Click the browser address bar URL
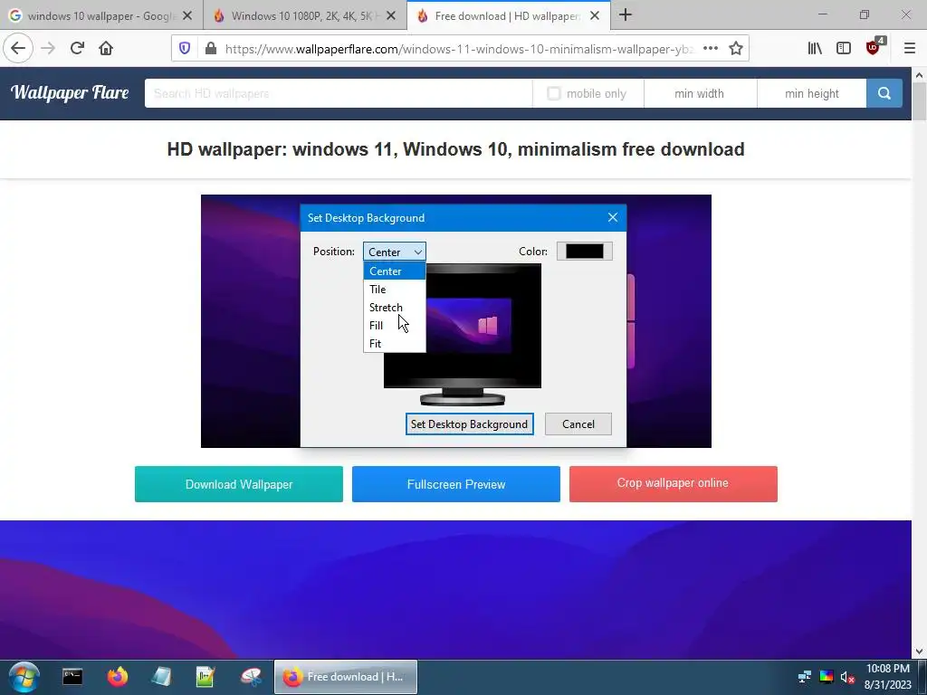The height and width of the screenshot is (695, 927). coord(459,49)
